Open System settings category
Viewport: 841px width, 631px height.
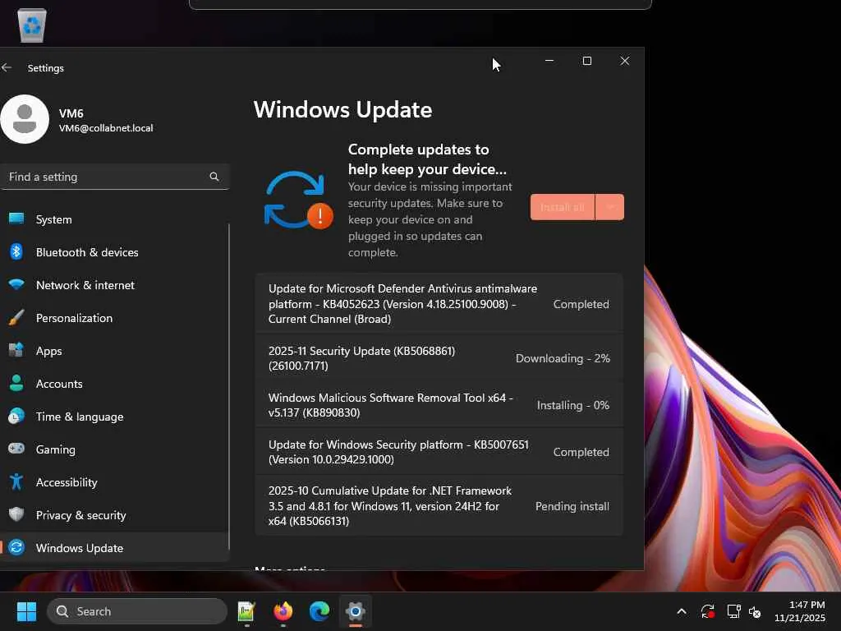tap(115, 219)
